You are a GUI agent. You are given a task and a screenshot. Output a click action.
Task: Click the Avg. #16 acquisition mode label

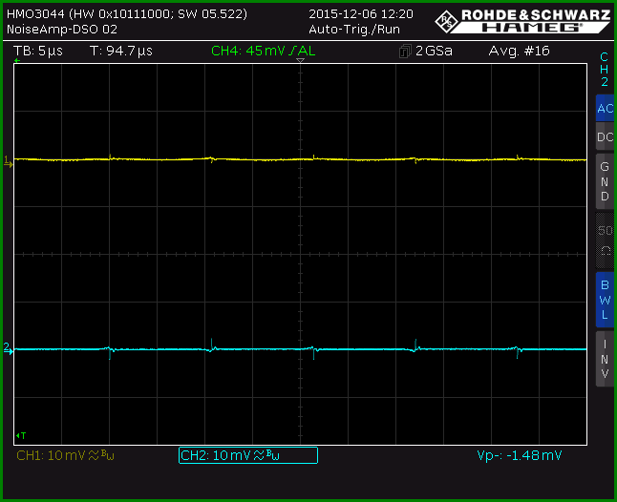[x=519, y=52]
